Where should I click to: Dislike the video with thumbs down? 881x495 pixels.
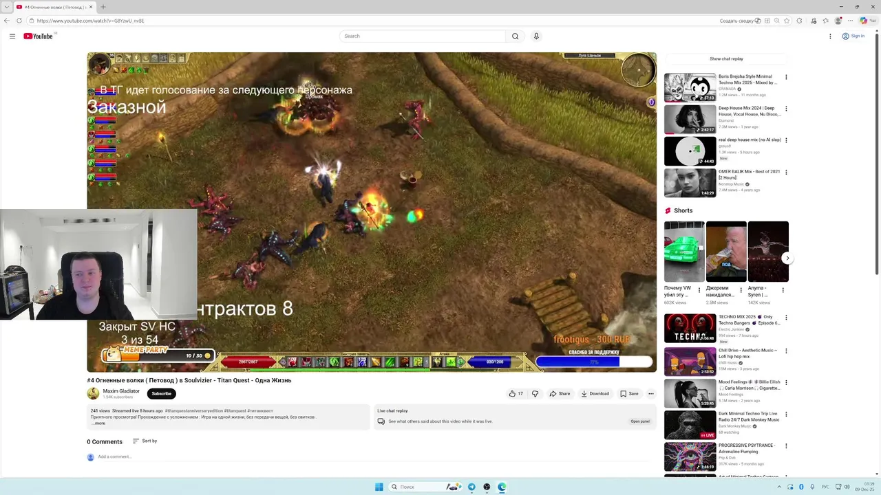(x=535, y=394)
